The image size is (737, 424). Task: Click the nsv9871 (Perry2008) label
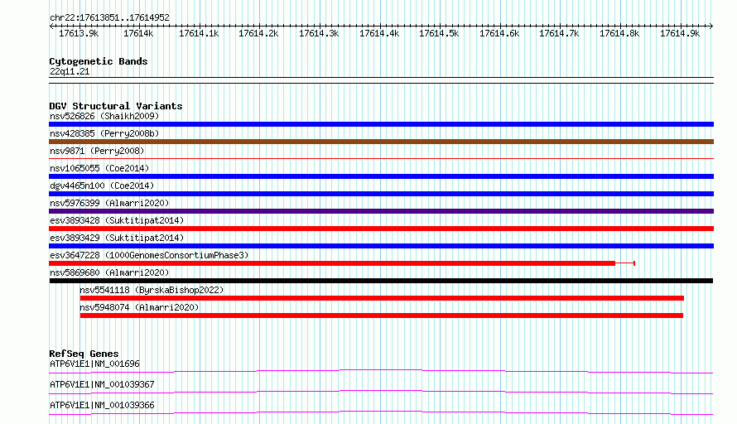click(x=97, y=151)
